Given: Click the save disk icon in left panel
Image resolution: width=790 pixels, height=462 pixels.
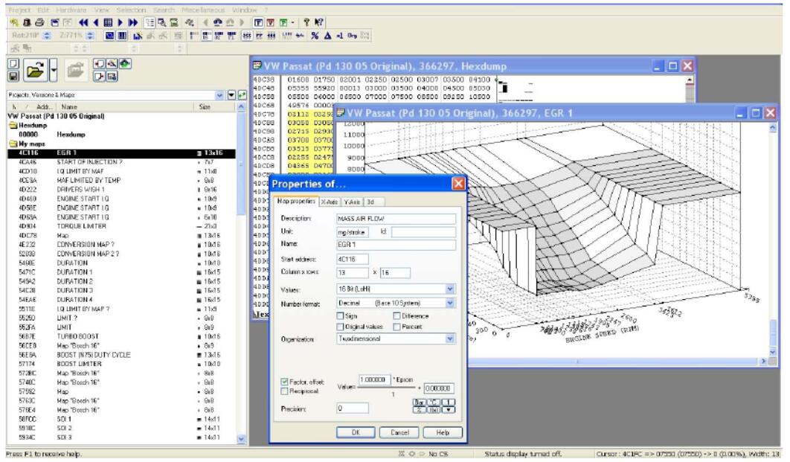Looking at the screenshot, I should 13,77.
